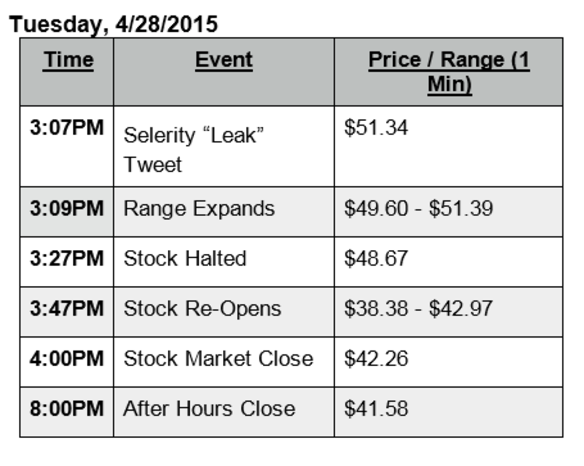Click the $38.38 - $42.97 range cell

point(419,309)
